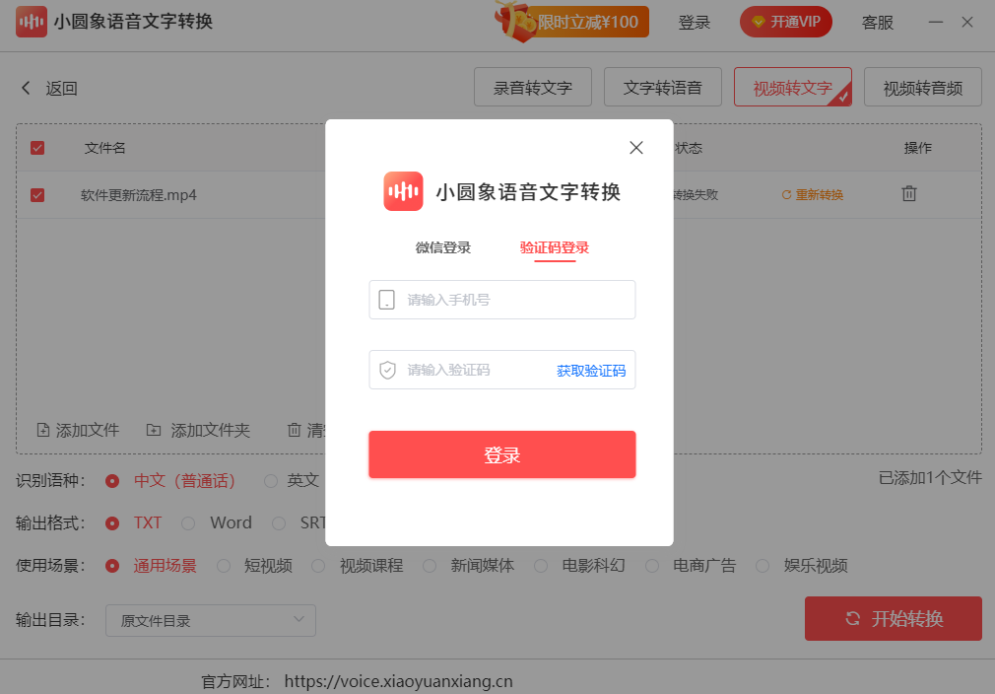Viewport: 995px width, 694px height.
Task: Toggle the checkbox for 软件更新流程.mp4
Action: pyautogui.click(x=37, y=195)
